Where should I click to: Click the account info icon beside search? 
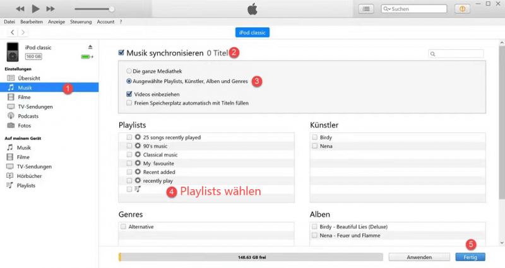point(462,9)
